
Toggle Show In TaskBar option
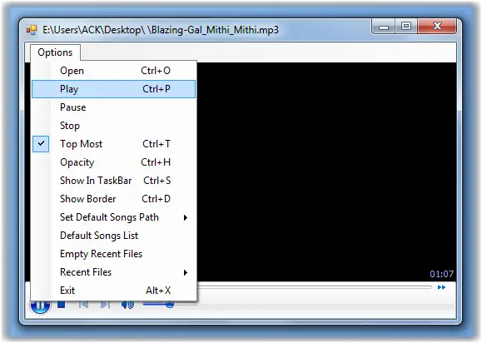pos(113,181)
